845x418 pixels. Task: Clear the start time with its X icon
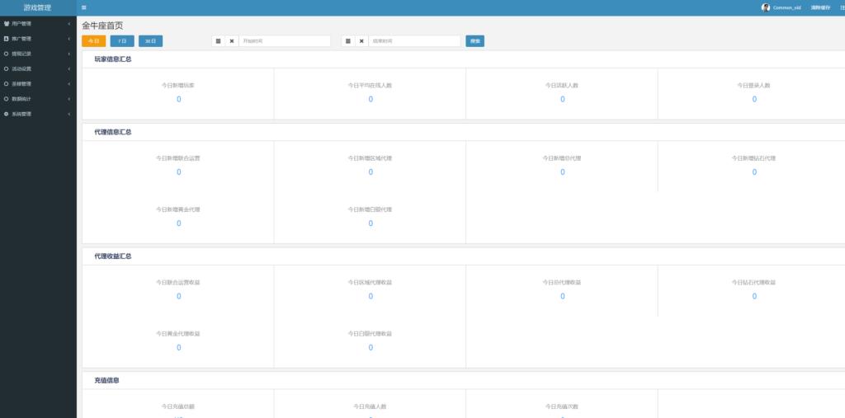pos(232,41)
